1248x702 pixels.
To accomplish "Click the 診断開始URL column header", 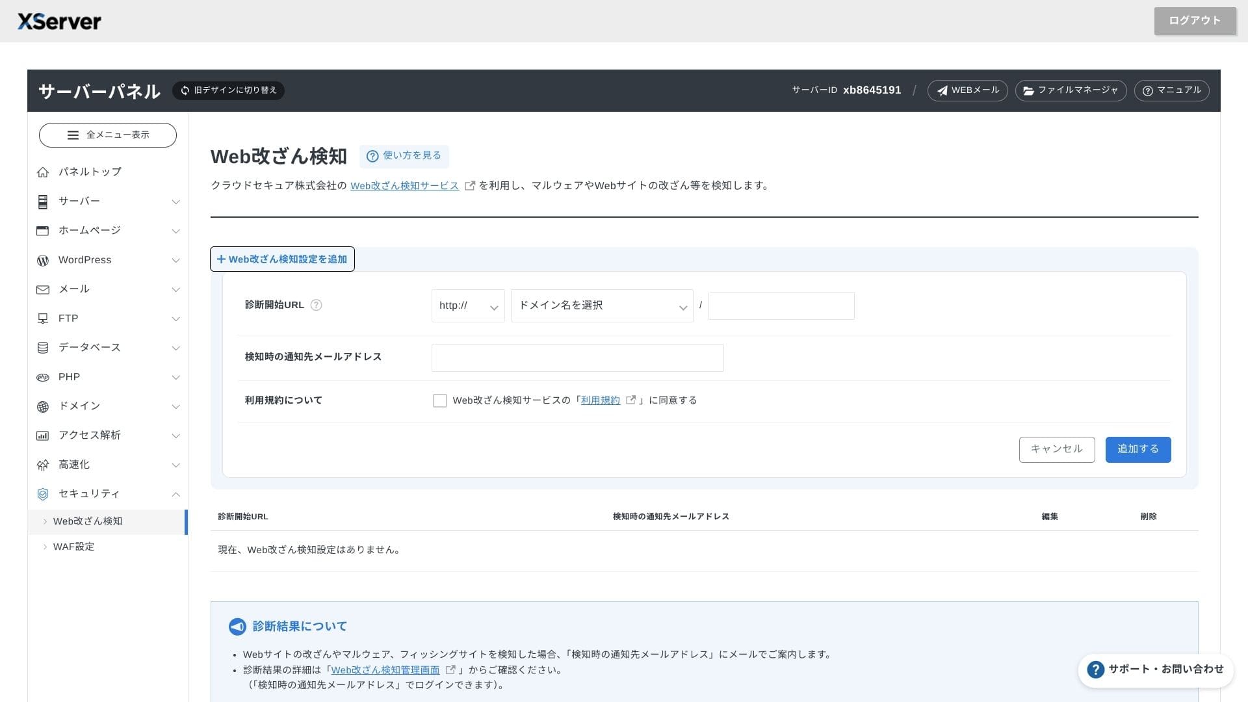I will click(242, 517).
